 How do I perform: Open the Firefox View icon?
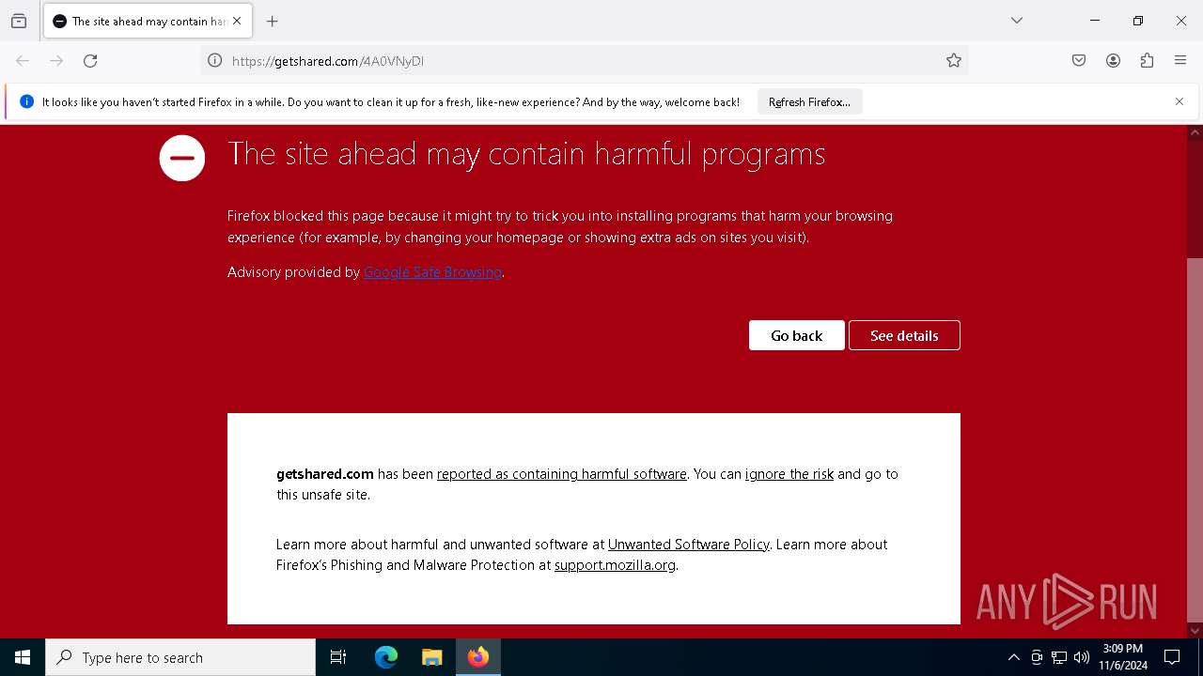(19, 21)
